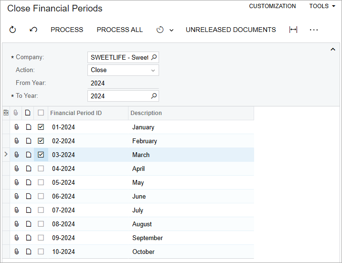Click the Undo icon in the toolbar
The height and width of the screenshot is (263, 342).
(33, 30)
